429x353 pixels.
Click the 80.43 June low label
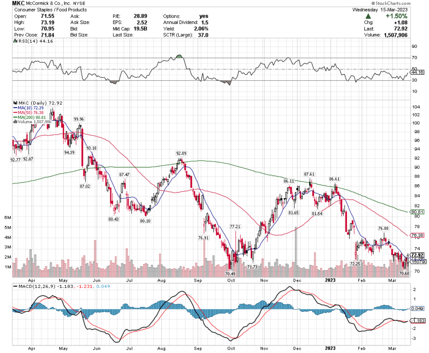(x=113, y=219)
